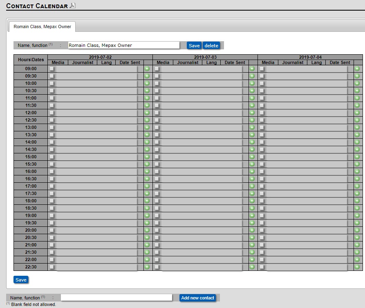Click the Add new contact button
Viewport: 365px width, 308px height.
click(x=197, y=298)
